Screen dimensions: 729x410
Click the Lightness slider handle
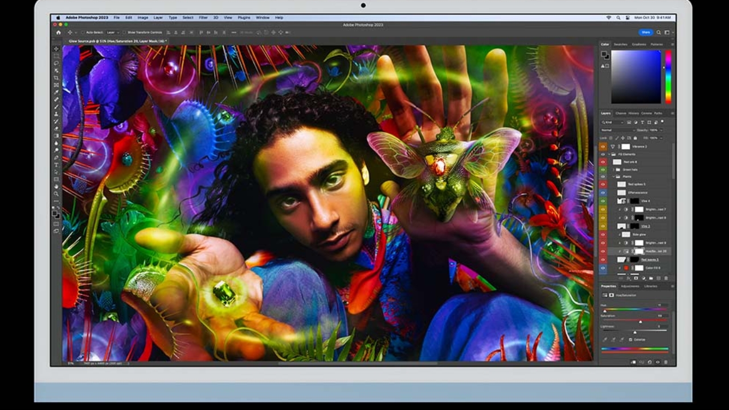pyautogui.click(x=634, y=332)
